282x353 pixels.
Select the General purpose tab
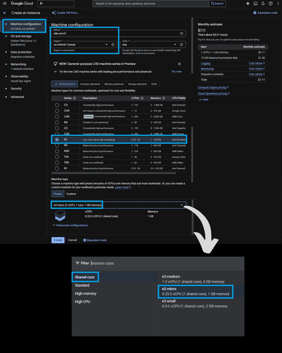click(x=64, y=84)
